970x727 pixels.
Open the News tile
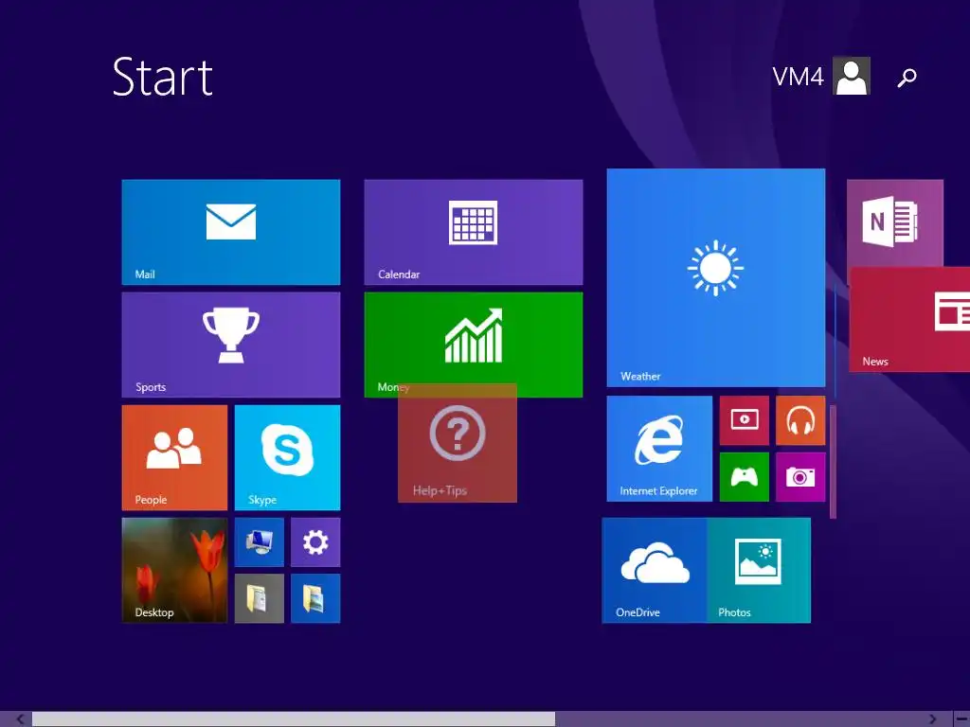(909, 320)
